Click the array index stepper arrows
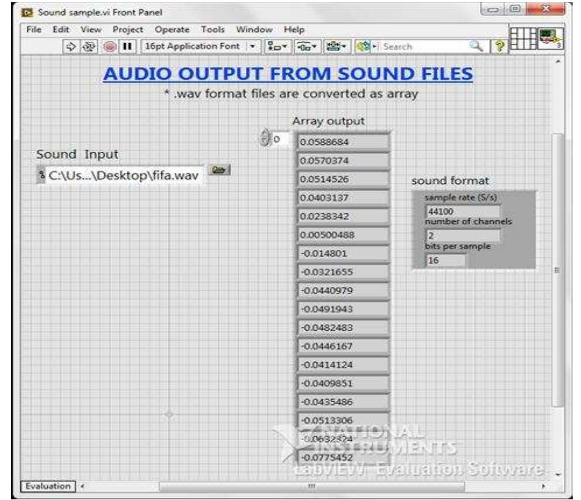The height and width of the screenshot is (500, 581). point(265,138)
